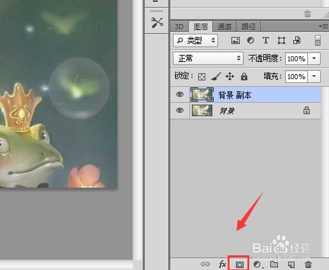This screenshot has width=329, height=270.
Task: Add a layer mask
Action: tap(240, 264)
